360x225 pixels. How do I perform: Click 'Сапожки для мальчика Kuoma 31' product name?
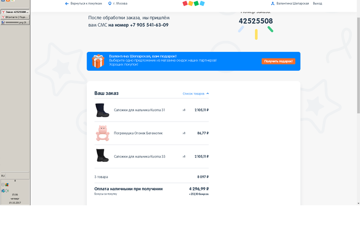click(139, 110)
